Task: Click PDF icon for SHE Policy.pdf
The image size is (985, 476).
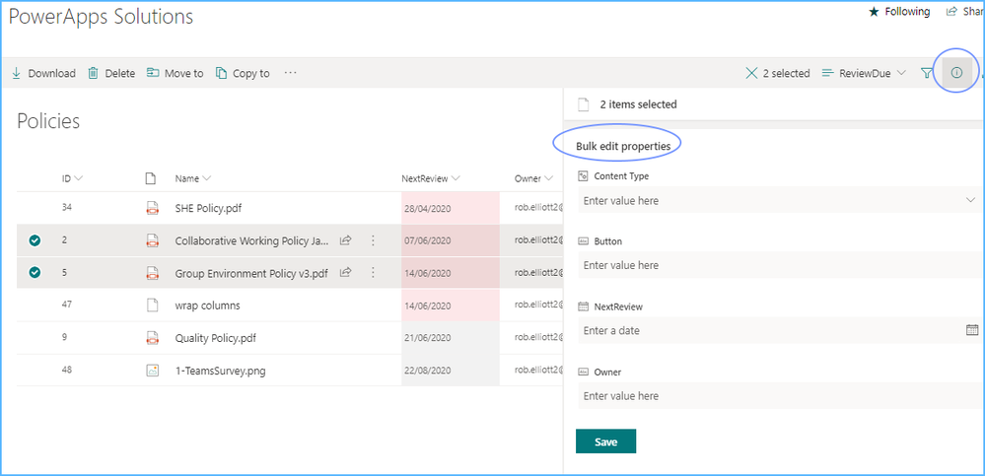Action: click(152, 208)
